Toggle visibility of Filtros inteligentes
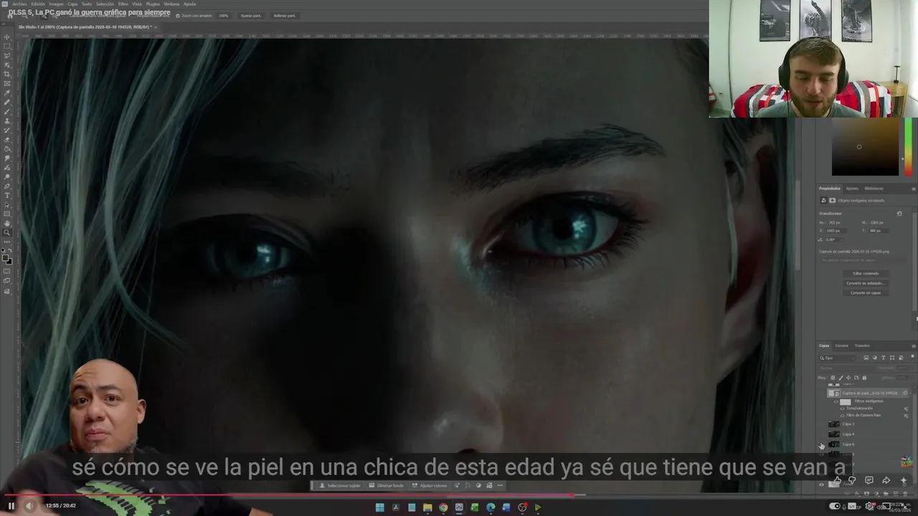The width and height of the screenshot is (918, 516). pyautogui.click(x=836, y=402)
